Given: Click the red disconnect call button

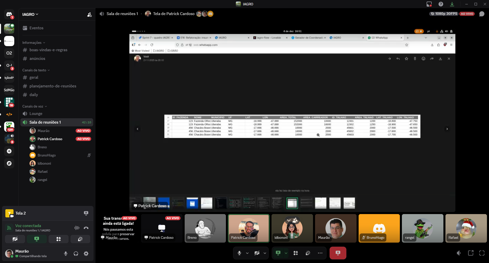Looking at the screenshot, I should coord(338,253).
